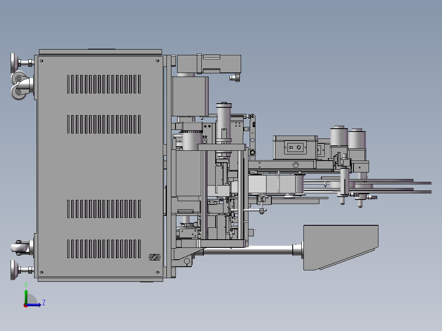Select the servo motor on top of the frame
Screen dimensions: 442x331
click(209, 64)
